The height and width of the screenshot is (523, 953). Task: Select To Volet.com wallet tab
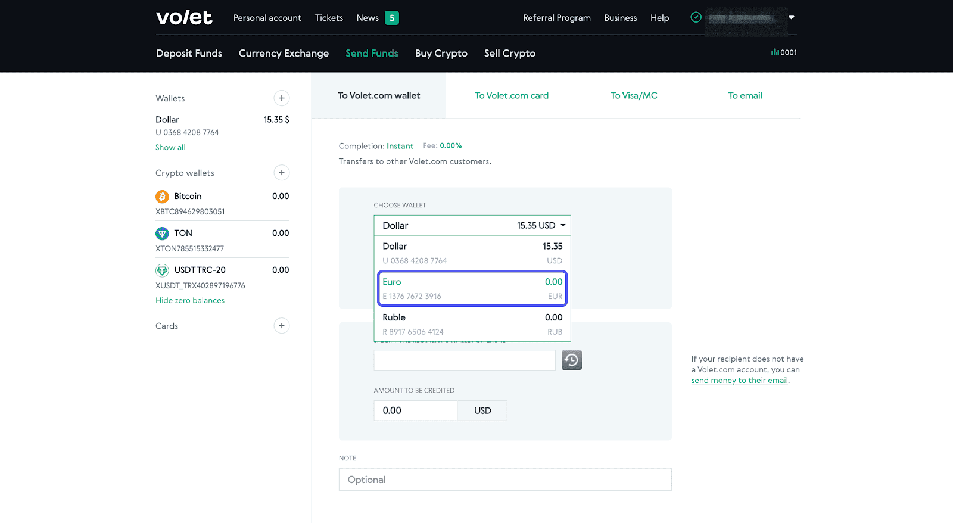pos(379,95)
